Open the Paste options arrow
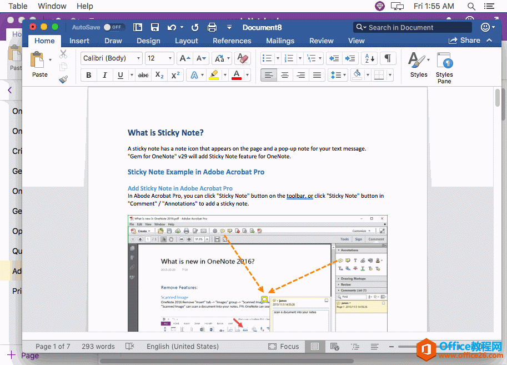This screenshot has width=507, height=365. (x=50, y=60)
